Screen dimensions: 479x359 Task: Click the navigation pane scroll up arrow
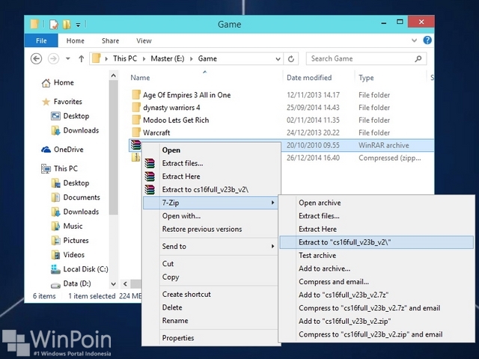113,76
